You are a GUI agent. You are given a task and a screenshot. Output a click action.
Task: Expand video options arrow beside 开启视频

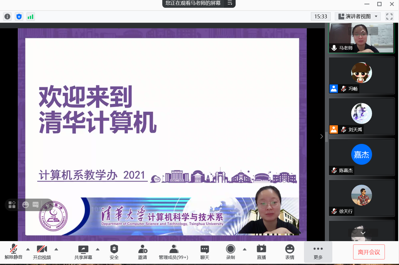coord(56,249)
